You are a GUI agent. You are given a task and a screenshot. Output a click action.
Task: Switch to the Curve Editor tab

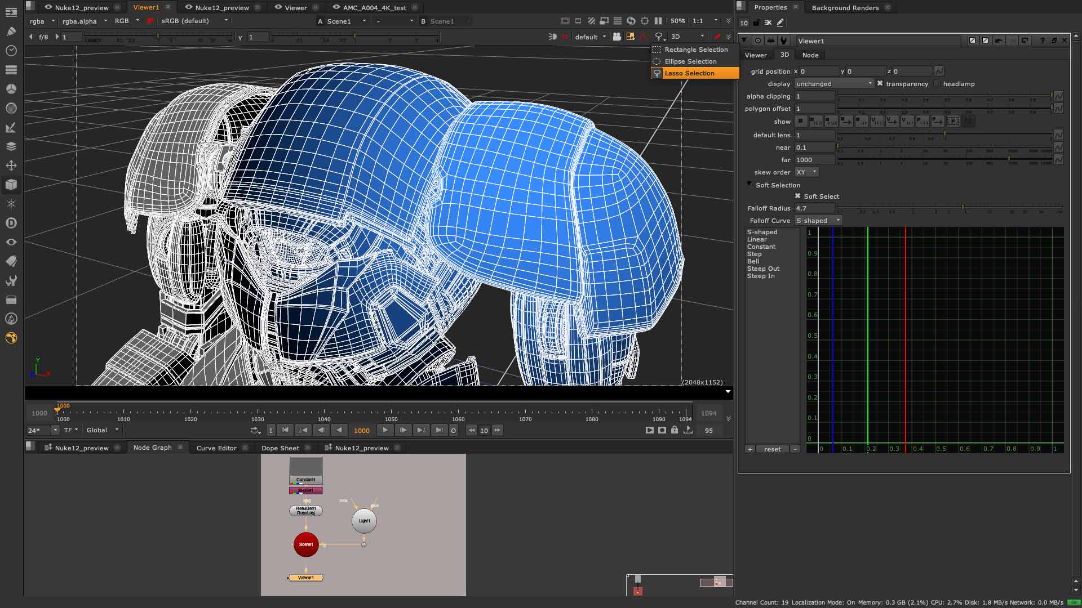[x=216, y=448]
